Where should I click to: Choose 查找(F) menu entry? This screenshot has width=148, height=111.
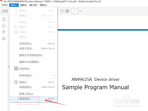pyautogui.click(x=33, y=82)
